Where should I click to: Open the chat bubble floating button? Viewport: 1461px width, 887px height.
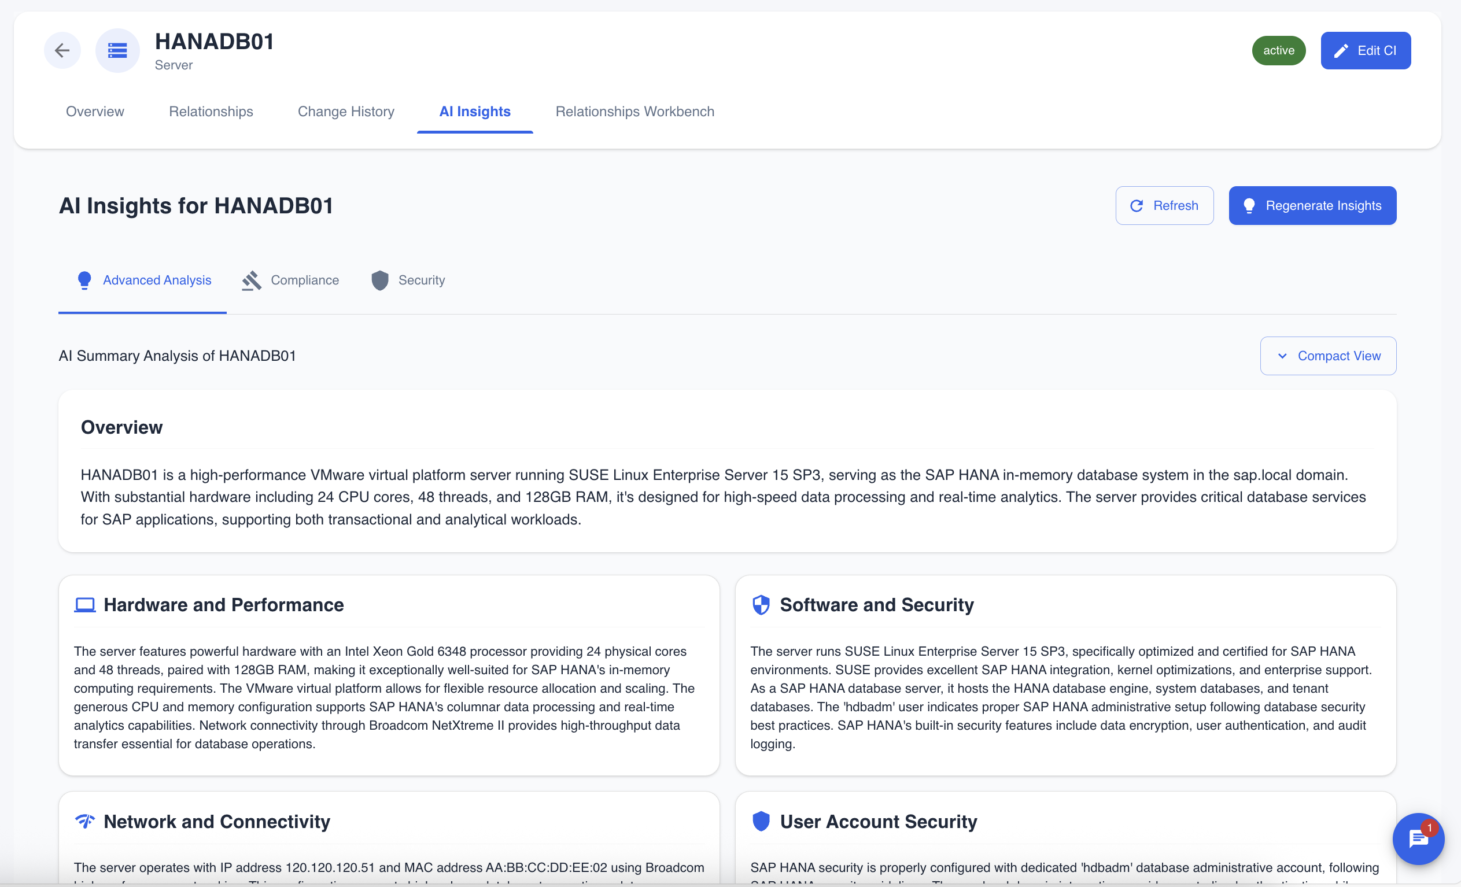pyautogui.click(x=1418, y=839)
